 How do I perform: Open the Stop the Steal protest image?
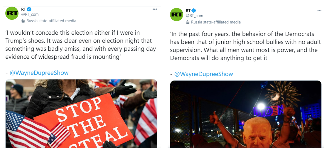81,114
